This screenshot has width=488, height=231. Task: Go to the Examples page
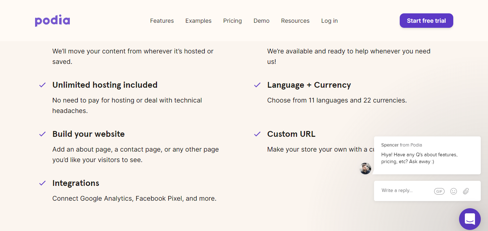[198, 21]
